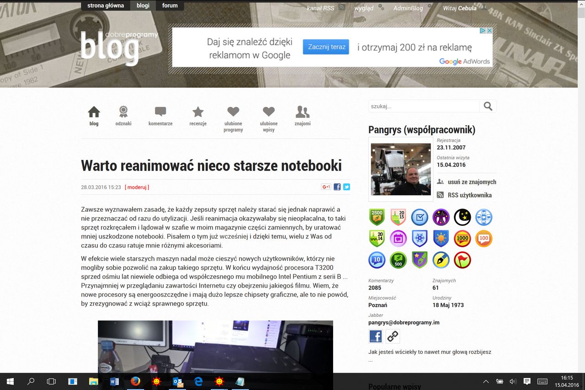Click the purple calendar badge
This screenshot has width=585, height=390.
(x=398, y=239)
